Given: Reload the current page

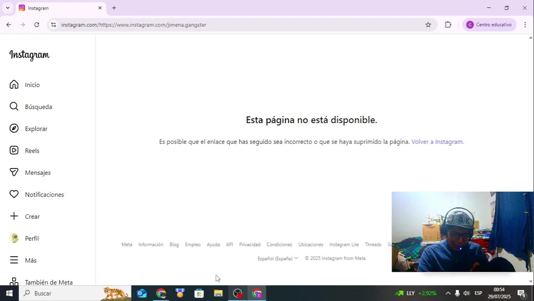Looking at the screenshot, I should (x=37, y=25).
